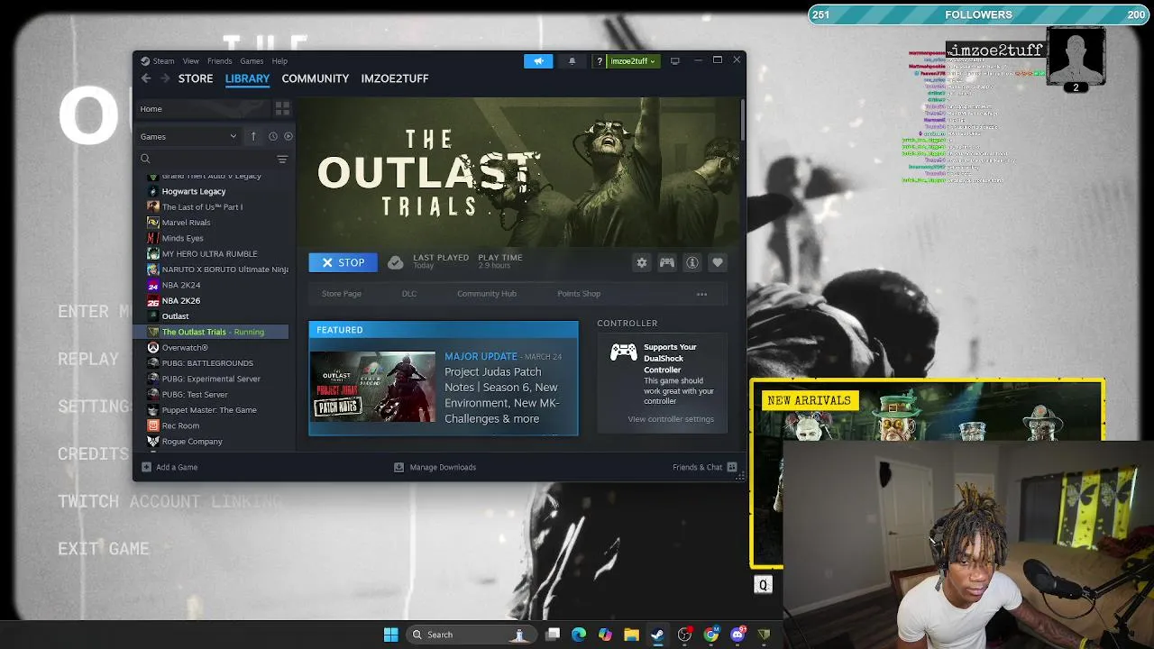
Task: Toggle the recent activity clock filter
Action: click(x=273, y=136)
